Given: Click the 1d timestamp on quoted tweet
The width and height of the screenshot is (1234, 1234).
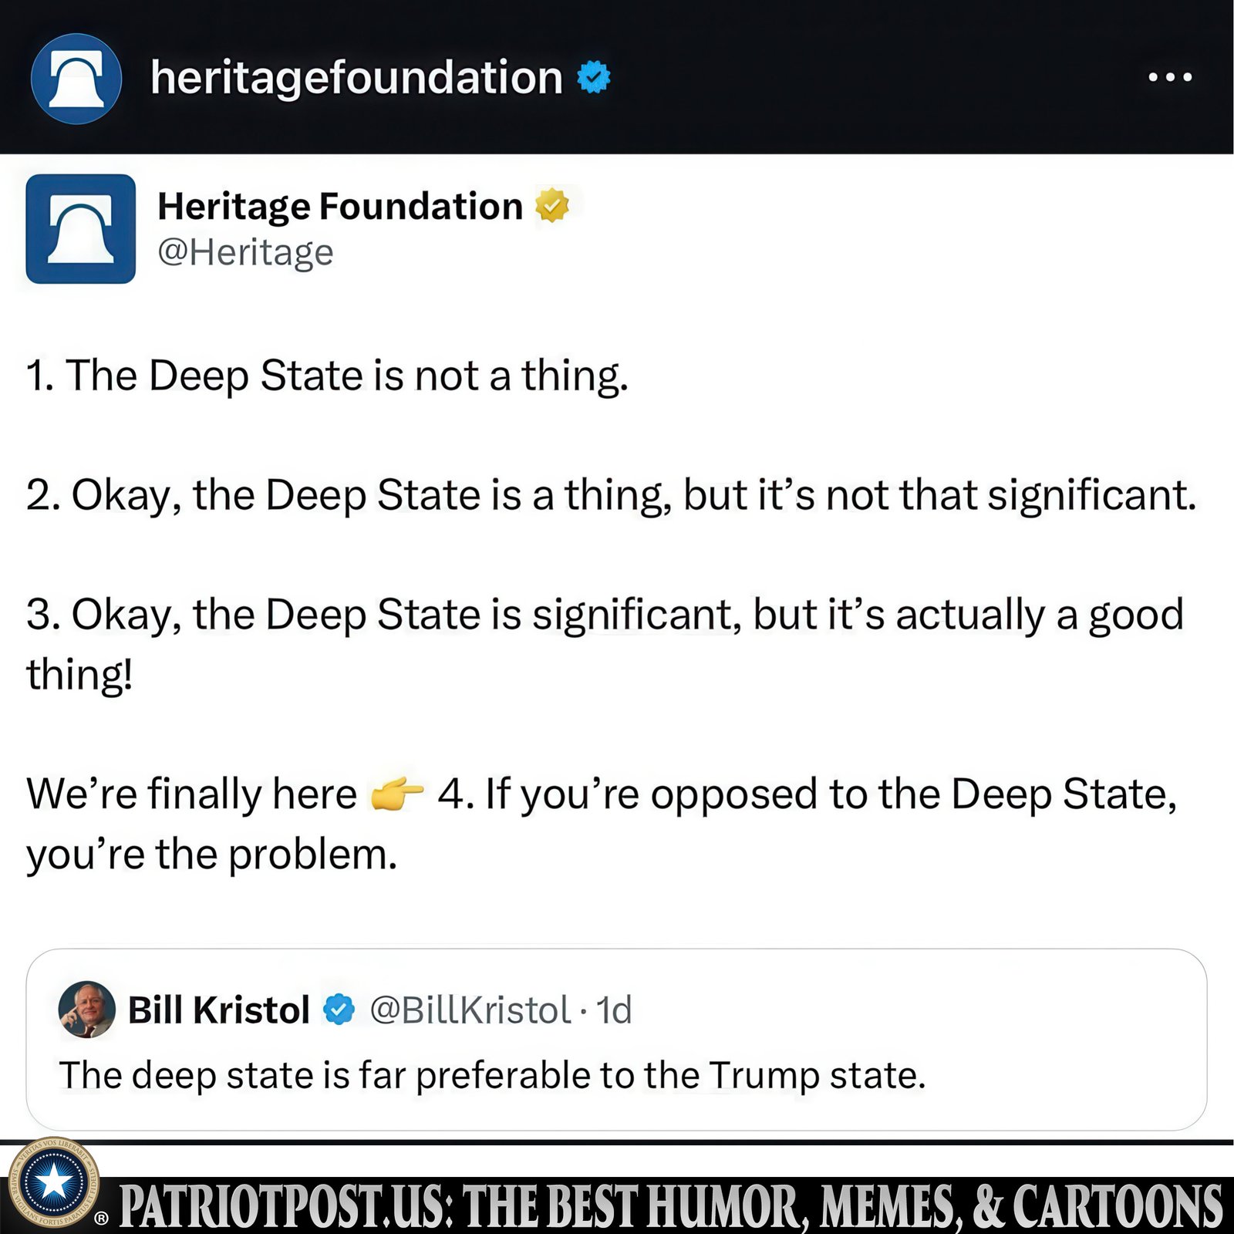Looking at the screenshot, I should click(x=614, y=1010).
